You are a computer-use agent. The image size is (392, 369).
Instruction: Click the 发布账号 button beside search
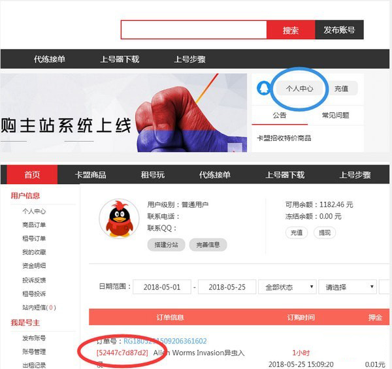pos(339,30)
